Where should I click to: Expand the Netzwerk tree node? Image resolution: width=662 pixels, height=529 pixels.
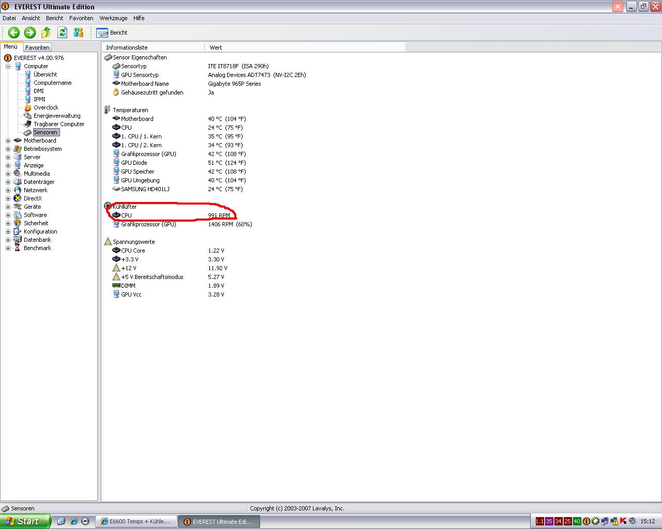[x=8, y=190]
